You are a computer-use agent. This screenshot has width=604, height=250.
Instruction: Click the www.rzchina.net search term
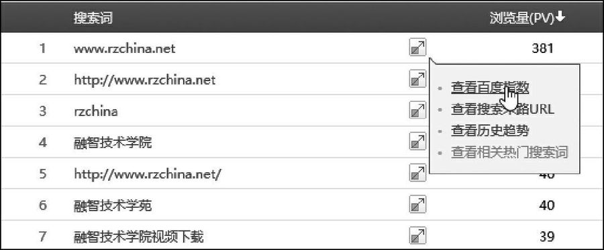point(124,48)
